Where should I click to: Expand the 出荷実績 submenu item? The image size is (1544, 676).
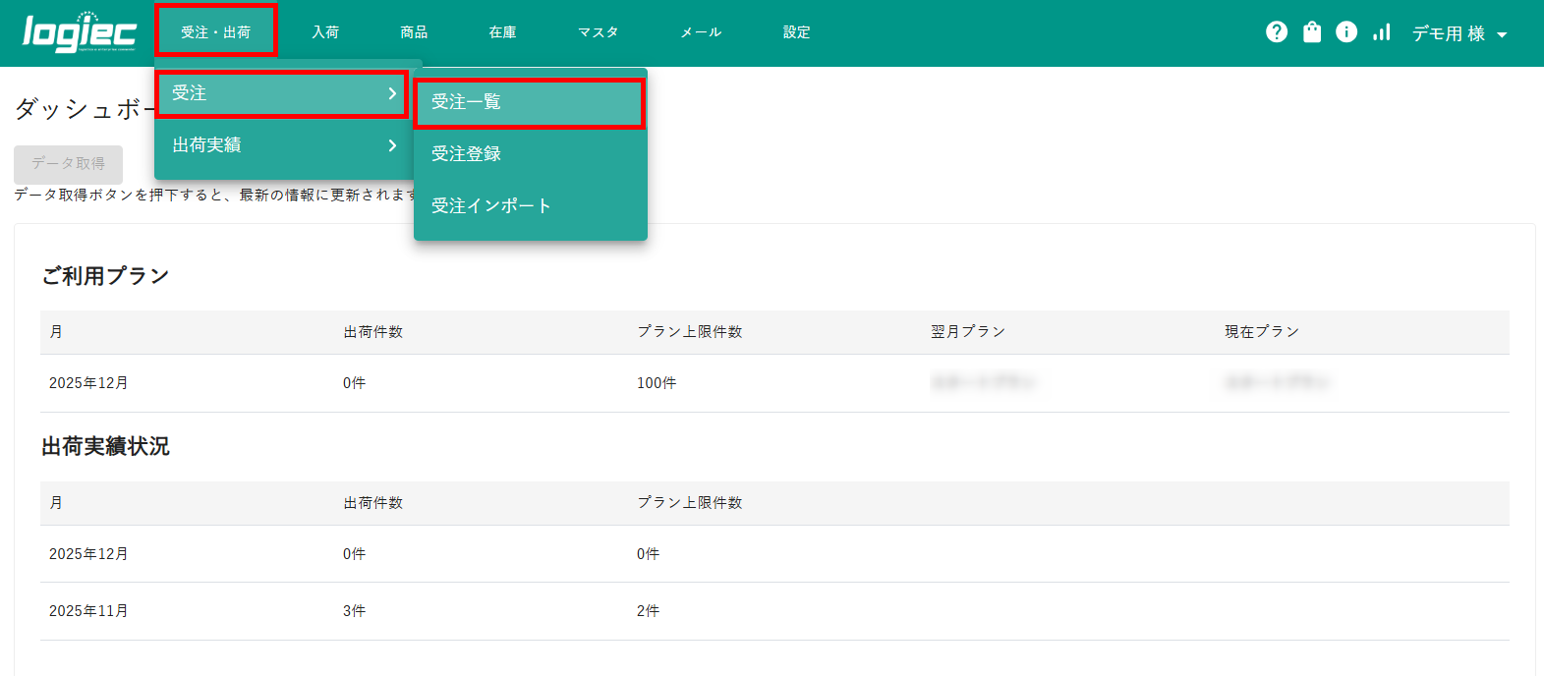click(x=282, y=145)
